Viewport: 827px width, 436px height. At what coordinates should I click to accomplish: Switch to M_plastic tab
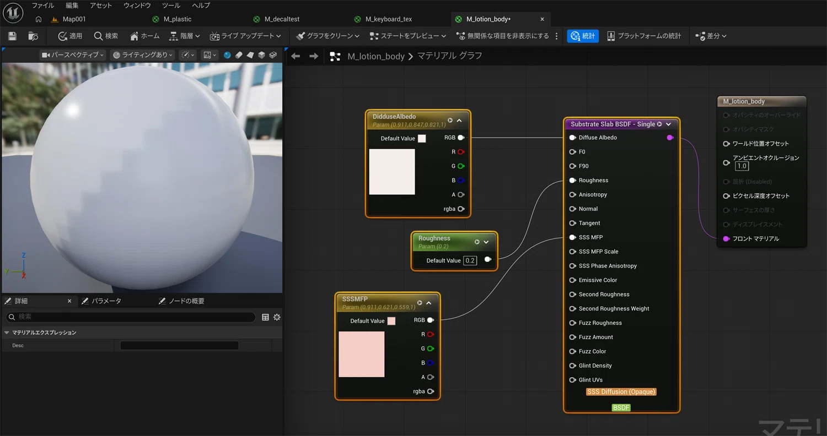[x=178, y=19]
